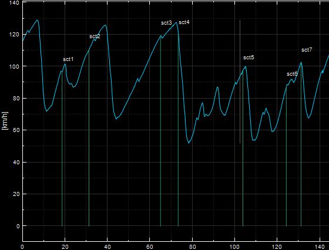The width and height of the screenshot is (329, 250).
Task: Click the 0 value on the y-axis
Action: [18, 226]
